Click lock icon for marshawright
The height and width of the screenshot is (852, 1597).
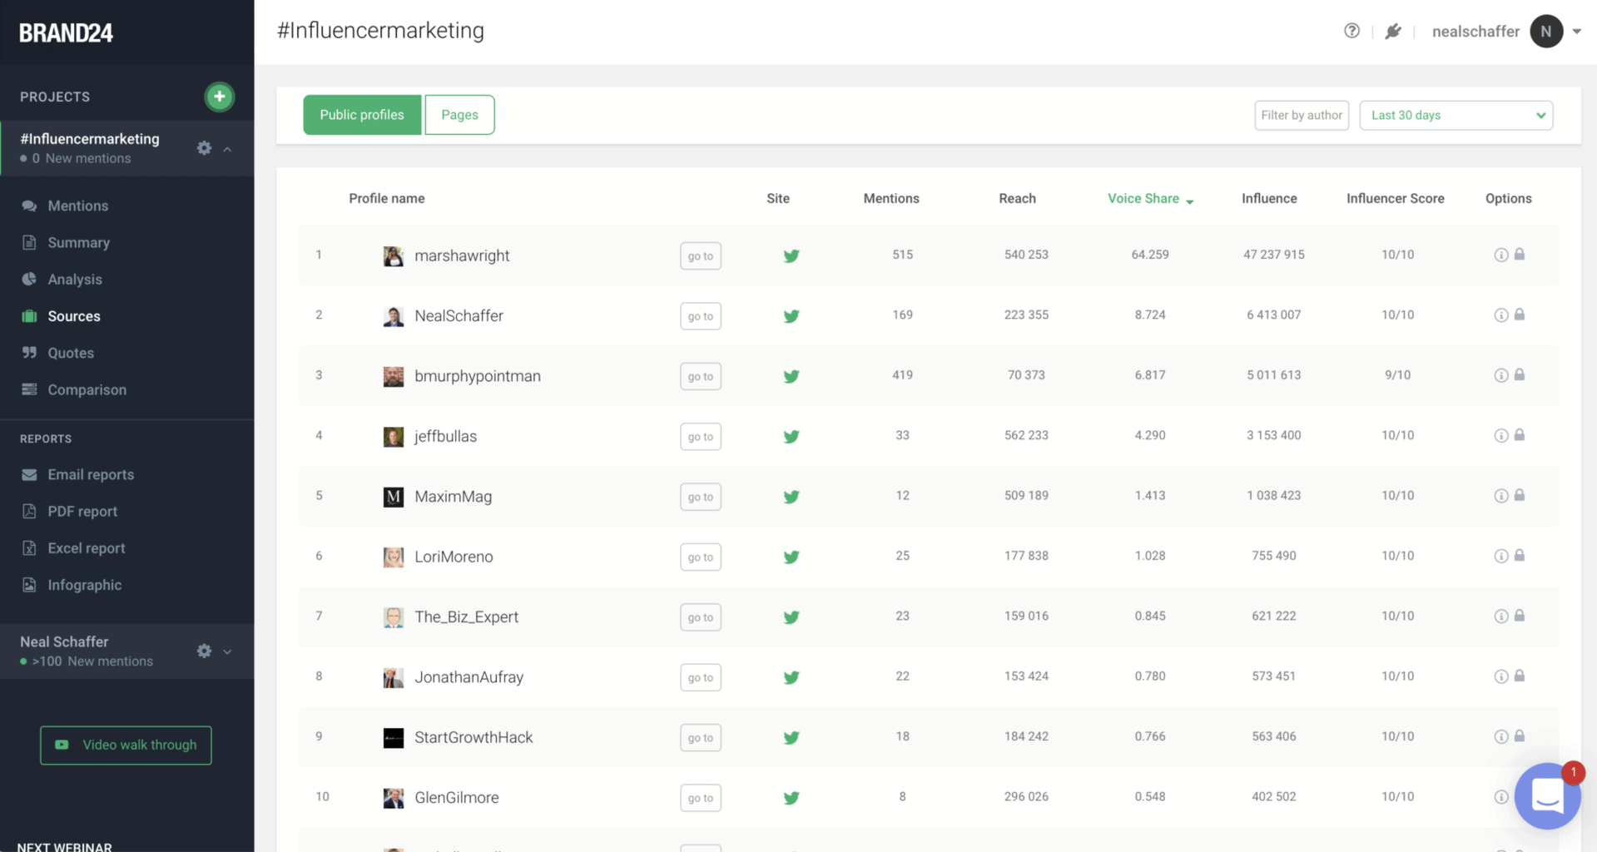(1520, 254)
